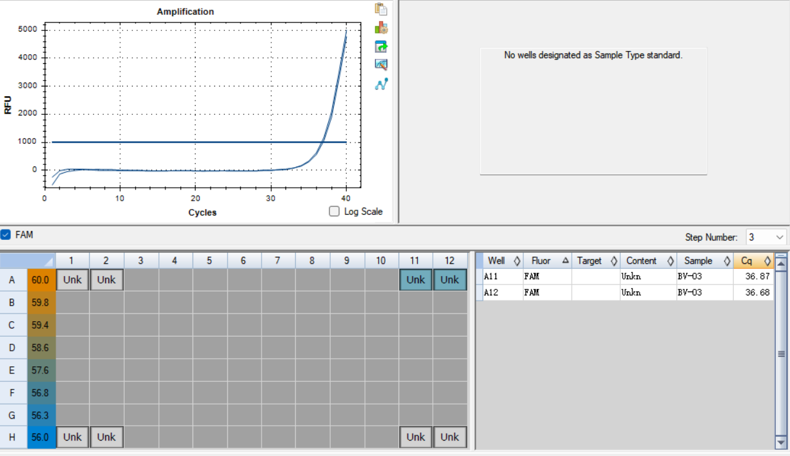Select result row for well A11

click(x=625, y=276)
